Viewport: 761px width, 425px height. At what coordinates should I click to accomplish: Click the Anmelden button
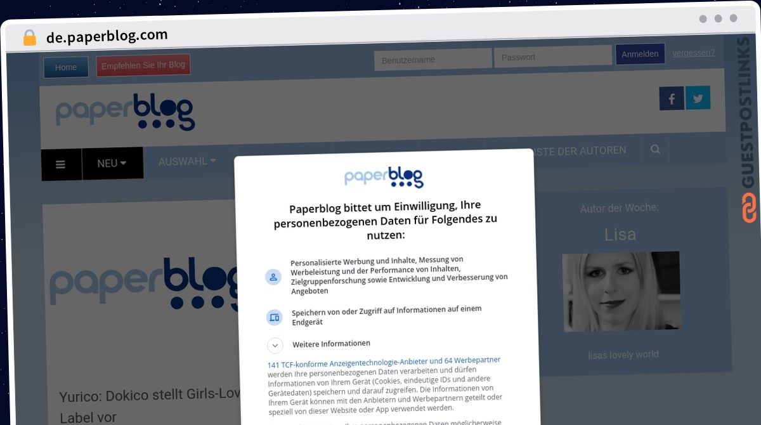click(x=640, y=54)
